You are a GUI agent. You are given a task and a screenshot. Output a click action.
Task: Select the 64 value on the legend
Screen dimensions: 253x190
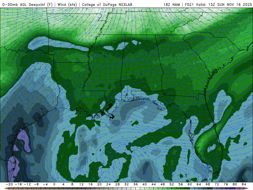tap(199, 184)
